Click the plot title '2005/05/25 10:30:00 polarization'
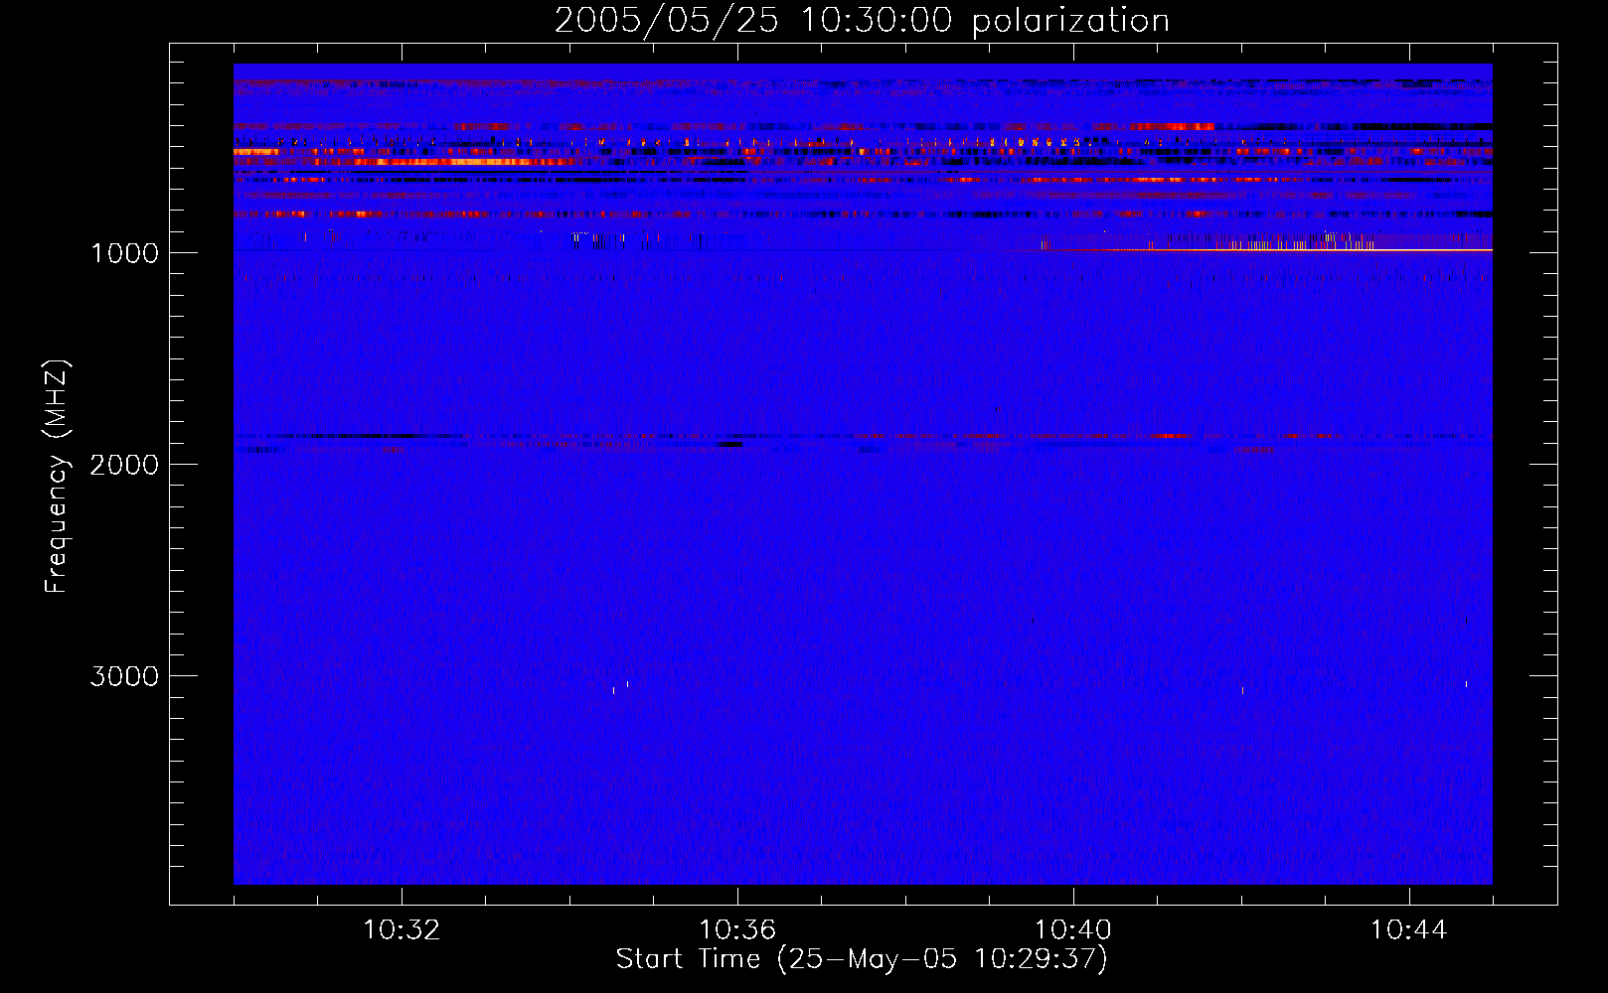This screenshot has height=993, width=1608. pos(862,21)
